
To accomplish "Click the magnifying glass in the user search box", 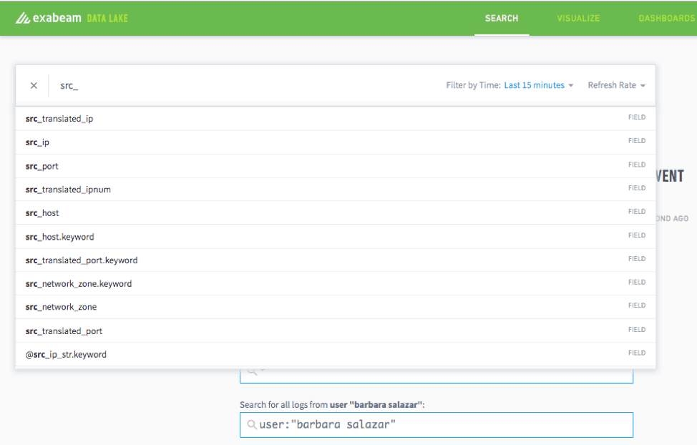I will pos(252,424).
